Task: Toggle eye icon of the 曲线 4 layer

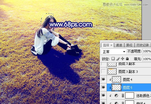Action: [x=103, y=103]
